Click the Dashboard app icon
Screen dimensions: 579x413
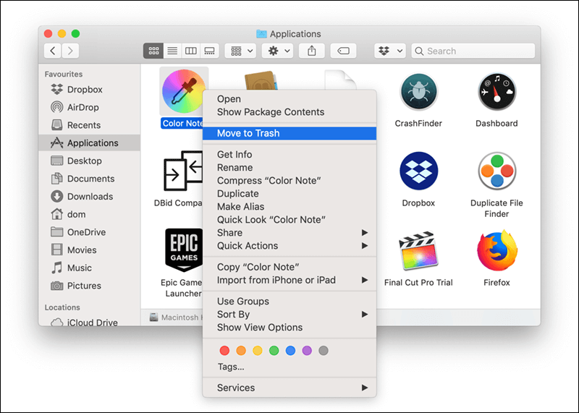click(x=496, y=92)
